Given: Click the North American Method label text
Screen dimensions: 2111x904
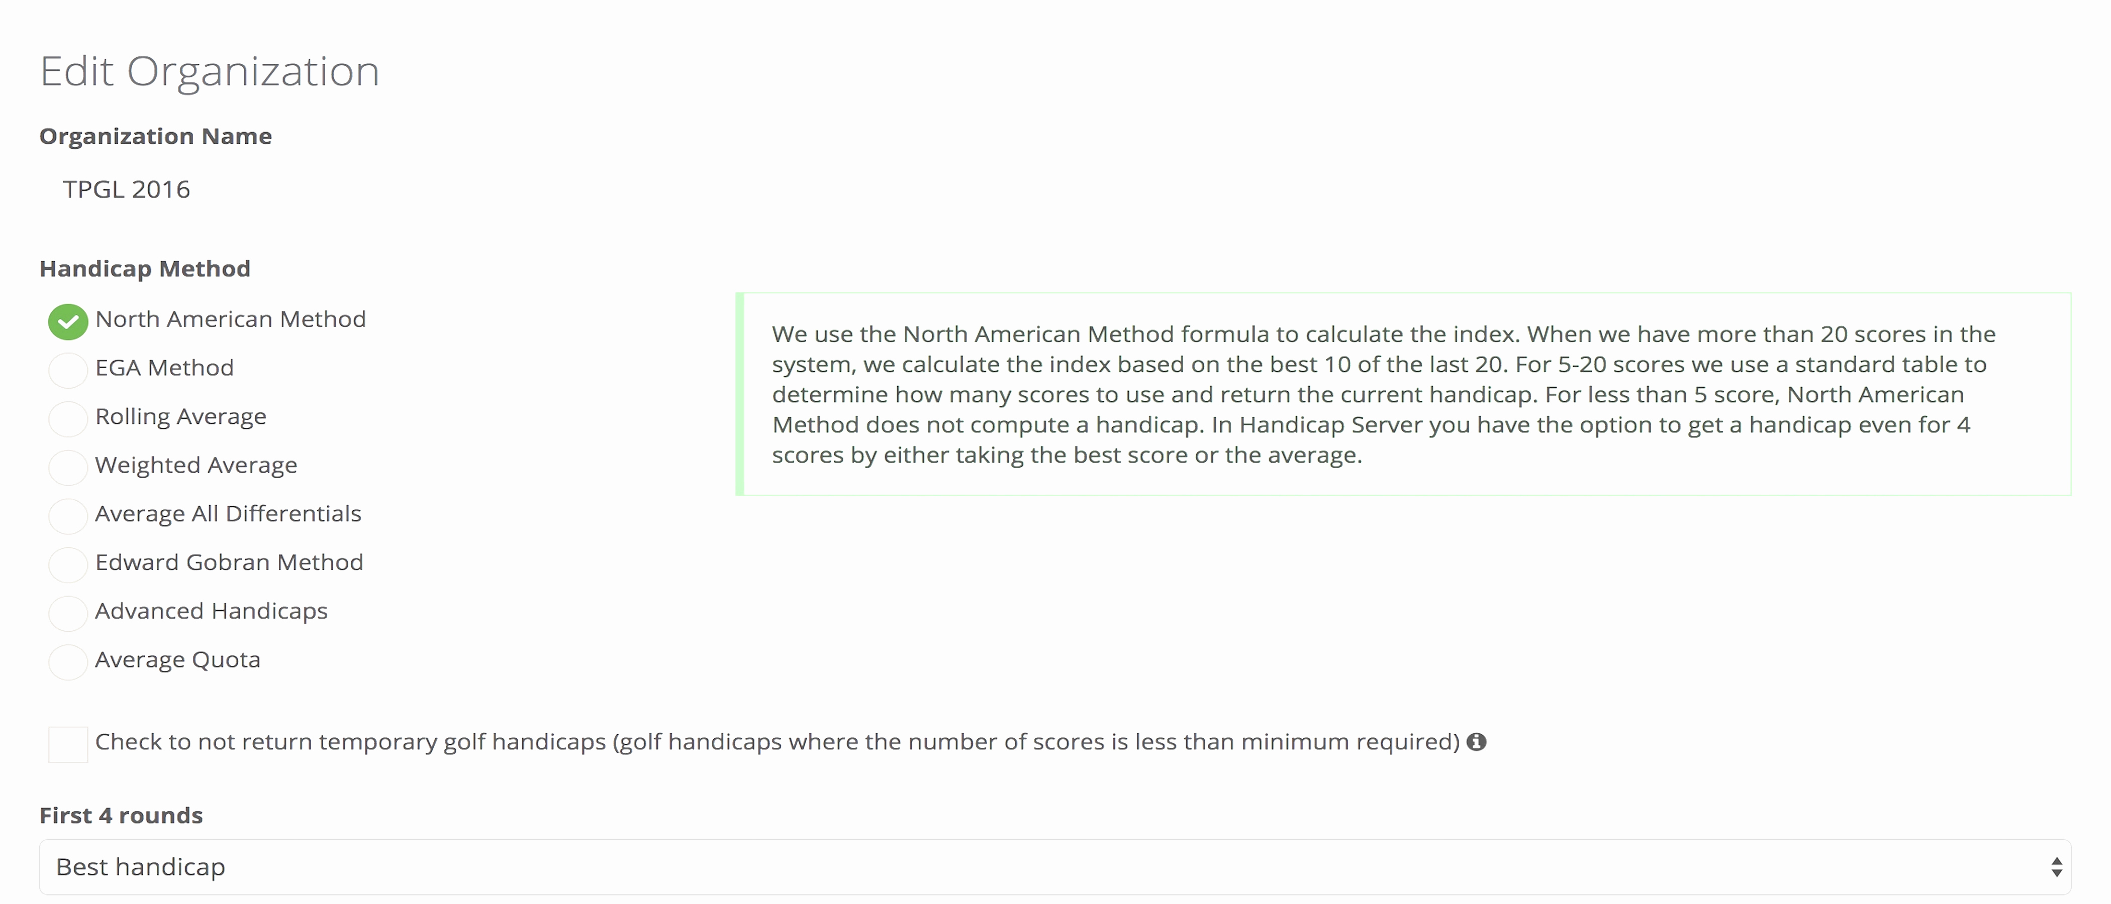Looking at the screenshot, I should coord(230,319).
